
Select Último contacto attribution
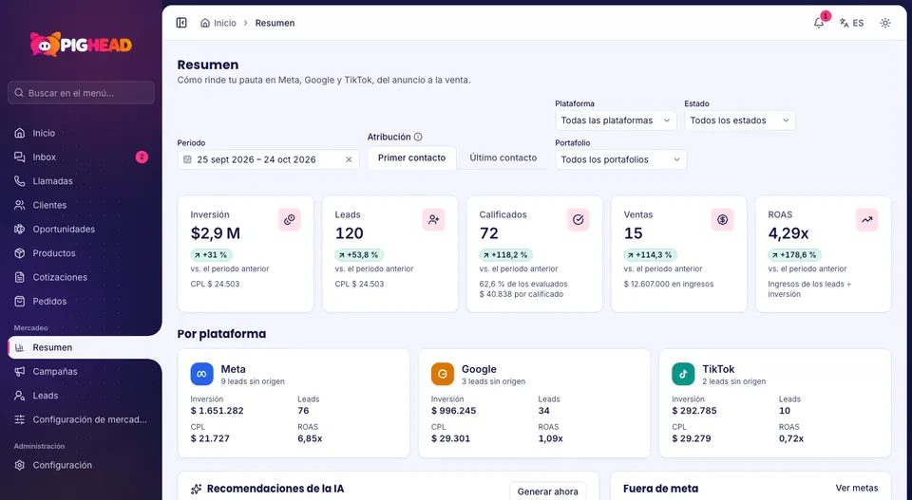(503, 157)
